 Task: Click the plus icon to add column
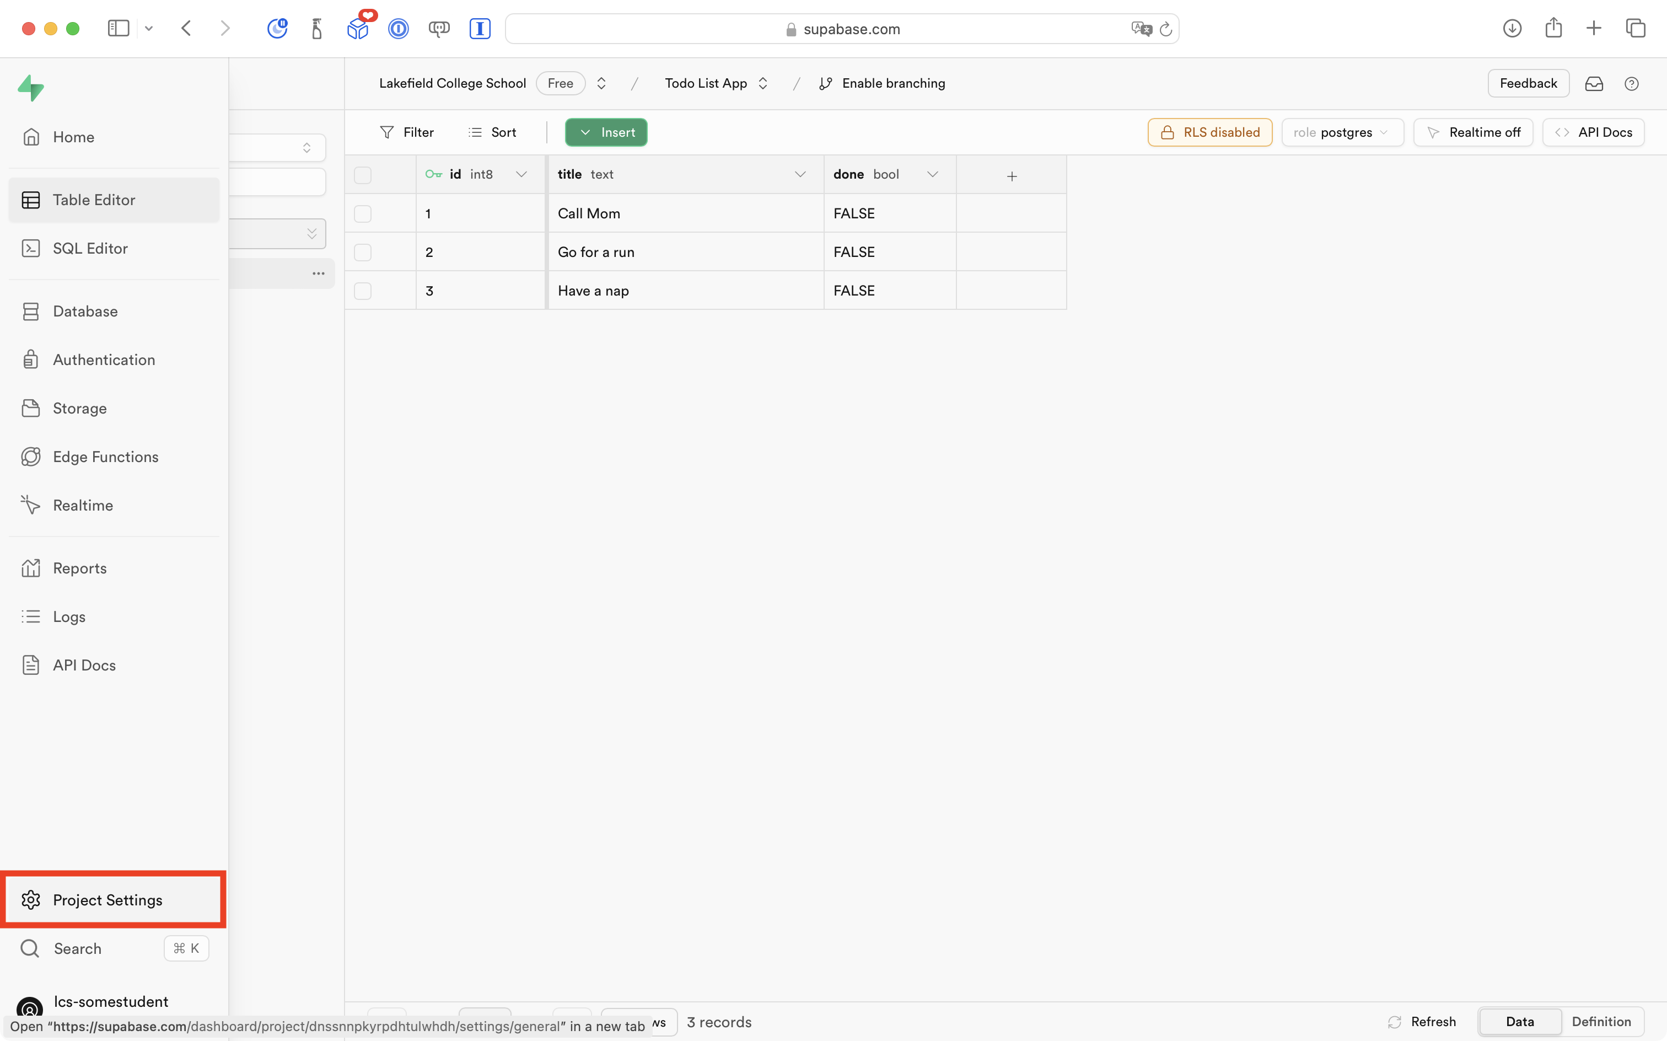point(1012,176)
